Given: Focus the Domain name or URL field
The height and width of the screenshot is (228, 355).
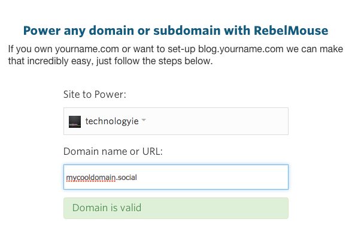Looking at the screenshot, I should click(176, 177).
